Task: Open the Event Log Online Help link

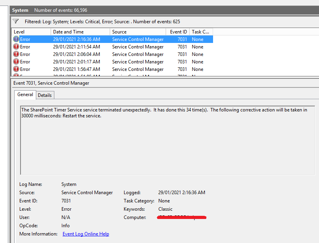Action: click(85, 234)
